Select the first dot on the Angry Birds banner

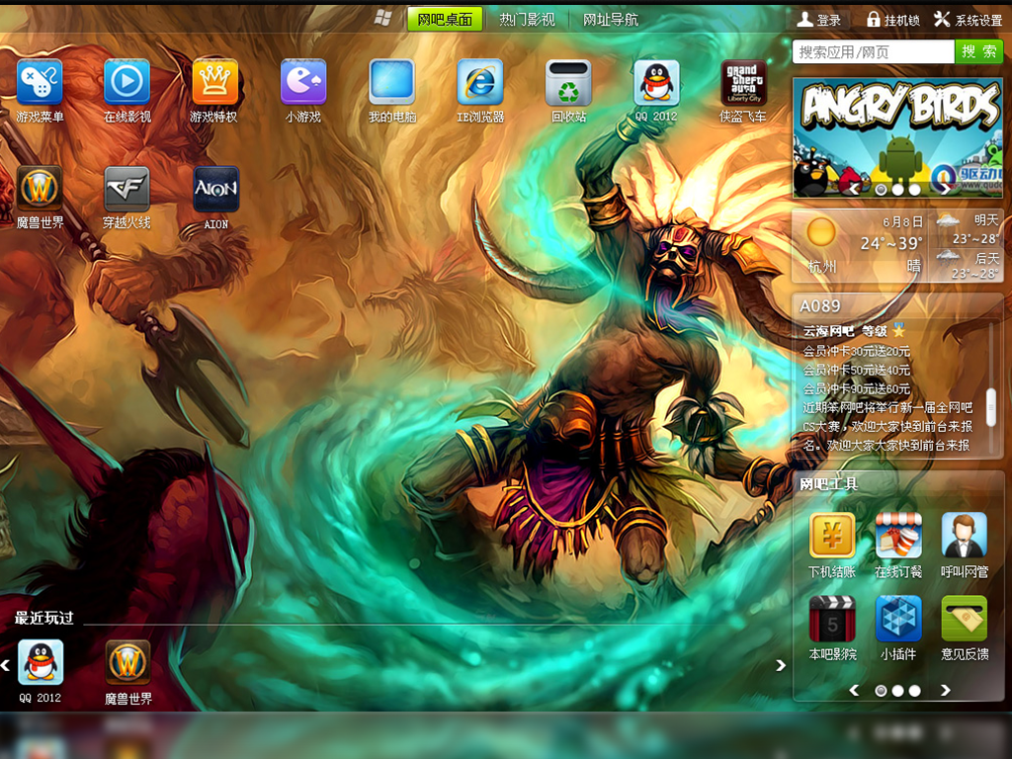pos(881,190)
